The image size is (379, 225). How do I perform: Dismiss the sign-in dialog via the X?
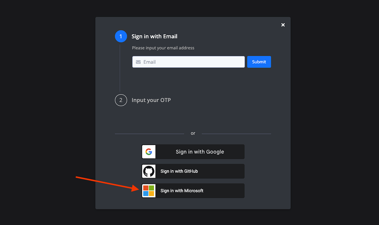click(x=283, y=25)
